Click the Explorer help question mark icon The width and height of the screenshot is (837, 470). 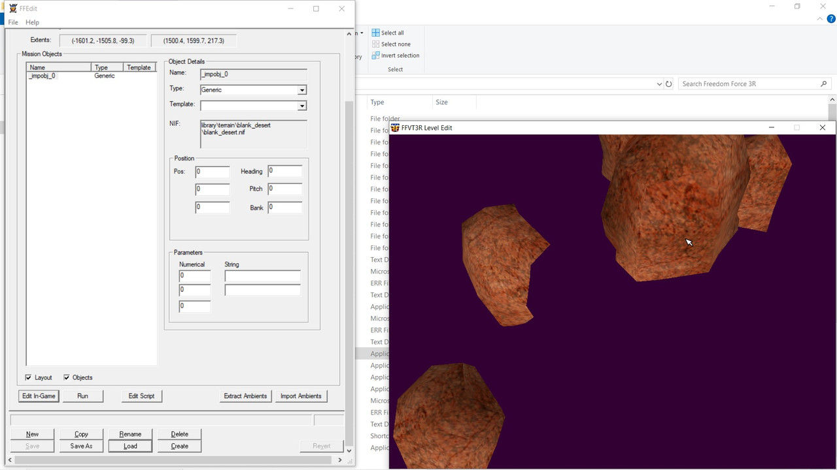pyautogui.click(x=831, y=19)
